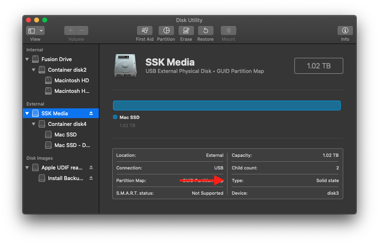379x244 pixels.
Task: Click the Container disk4 drive icon
Action: point(42,124)
